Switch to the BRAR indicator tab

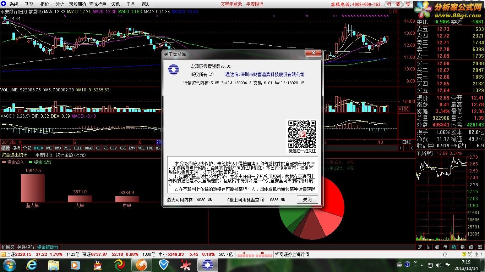89,148
